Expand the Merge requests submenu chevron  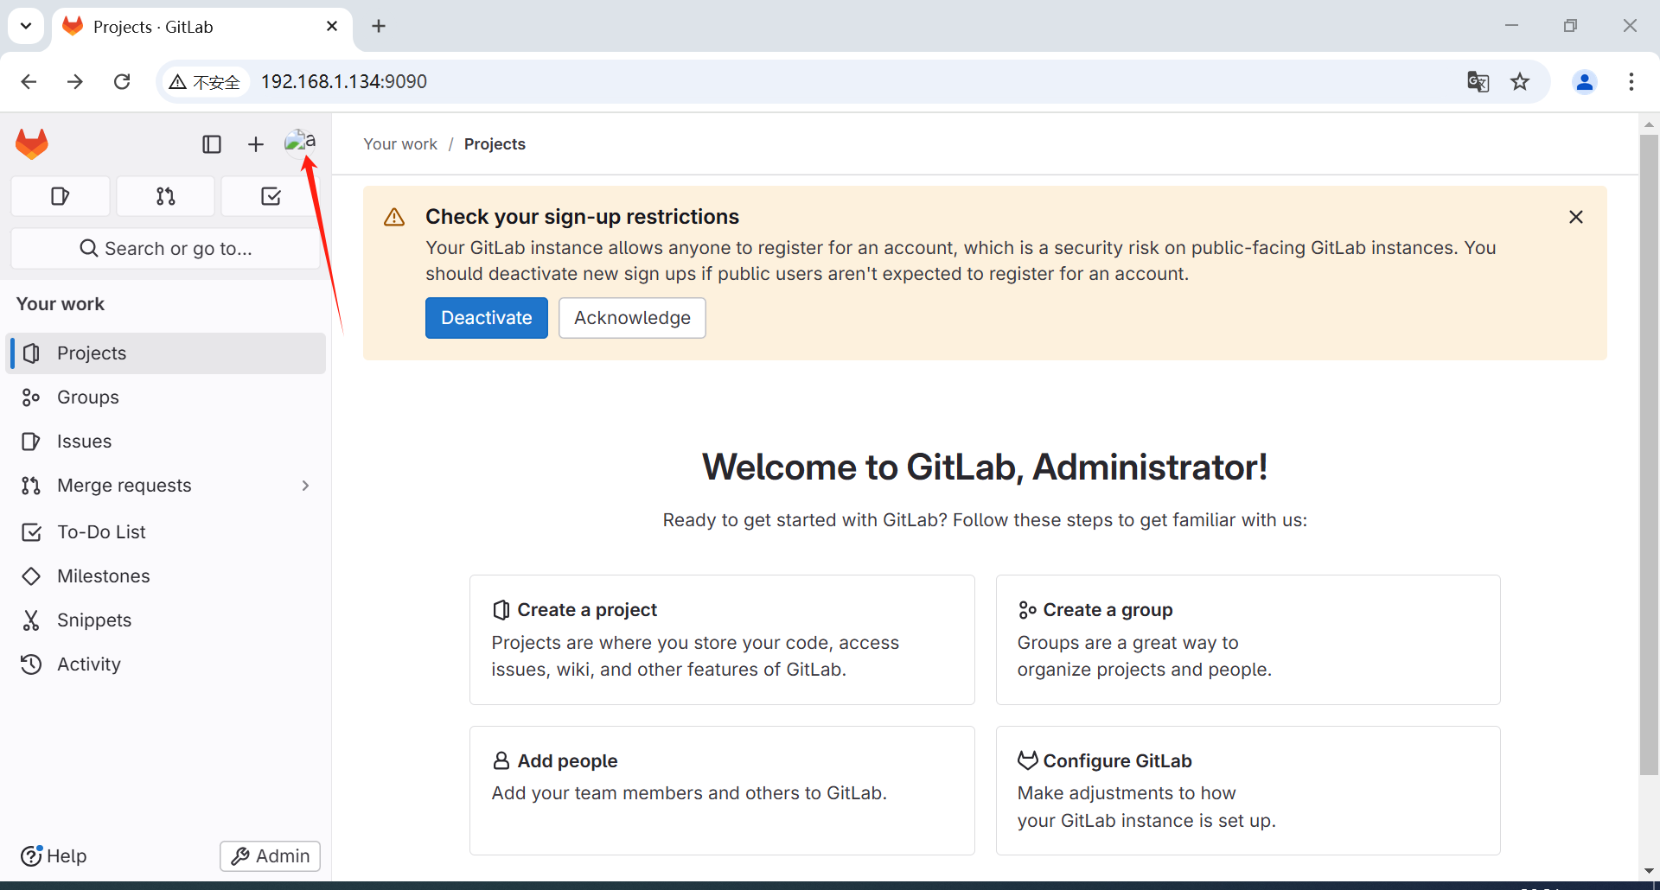pyautogui.click(x=305, y=486)
